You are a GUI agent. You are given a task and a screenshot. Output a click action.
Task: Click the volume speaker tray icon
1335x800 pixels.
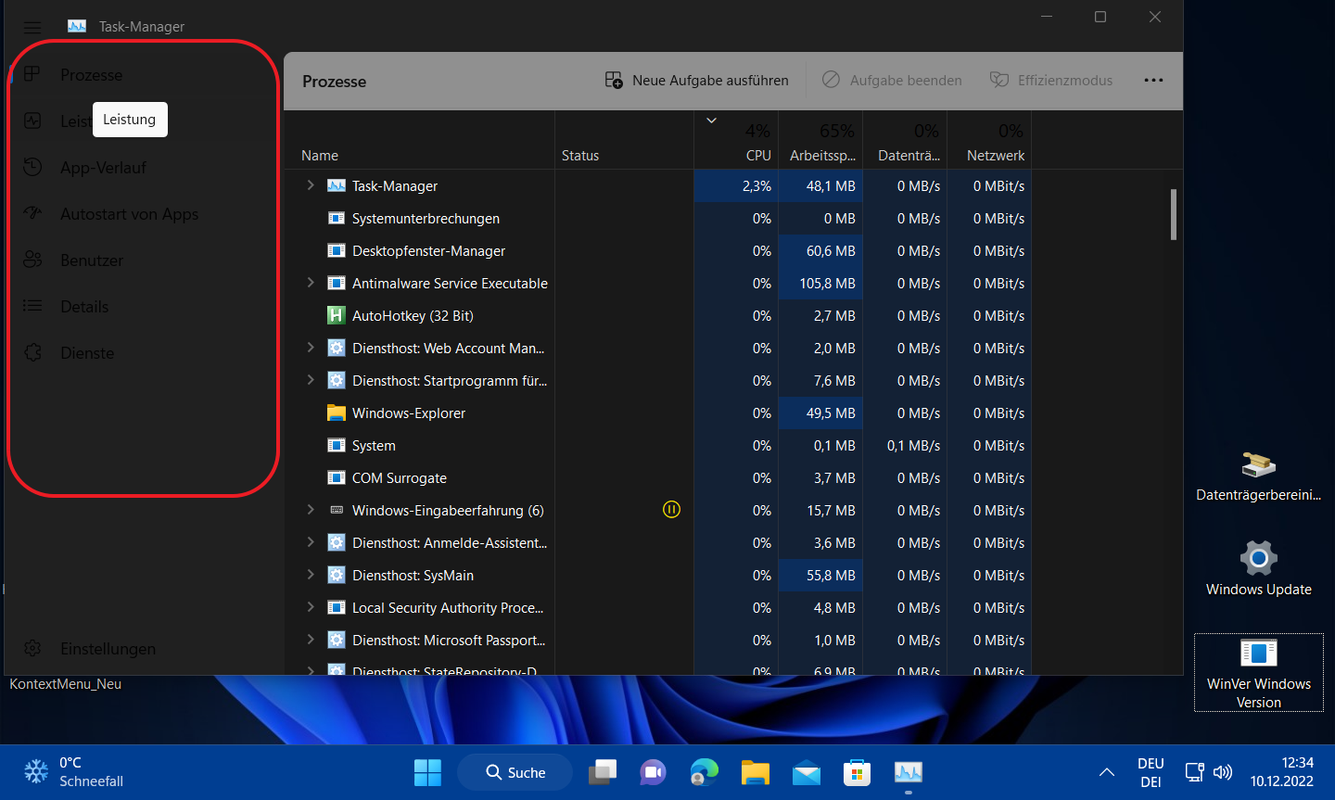click(x=1223, y=772)
